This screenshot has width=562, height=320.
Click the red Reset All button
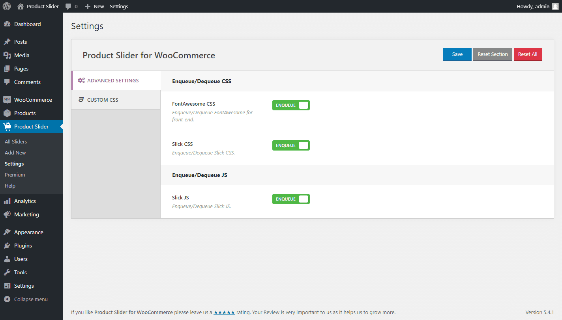[528, 54]
